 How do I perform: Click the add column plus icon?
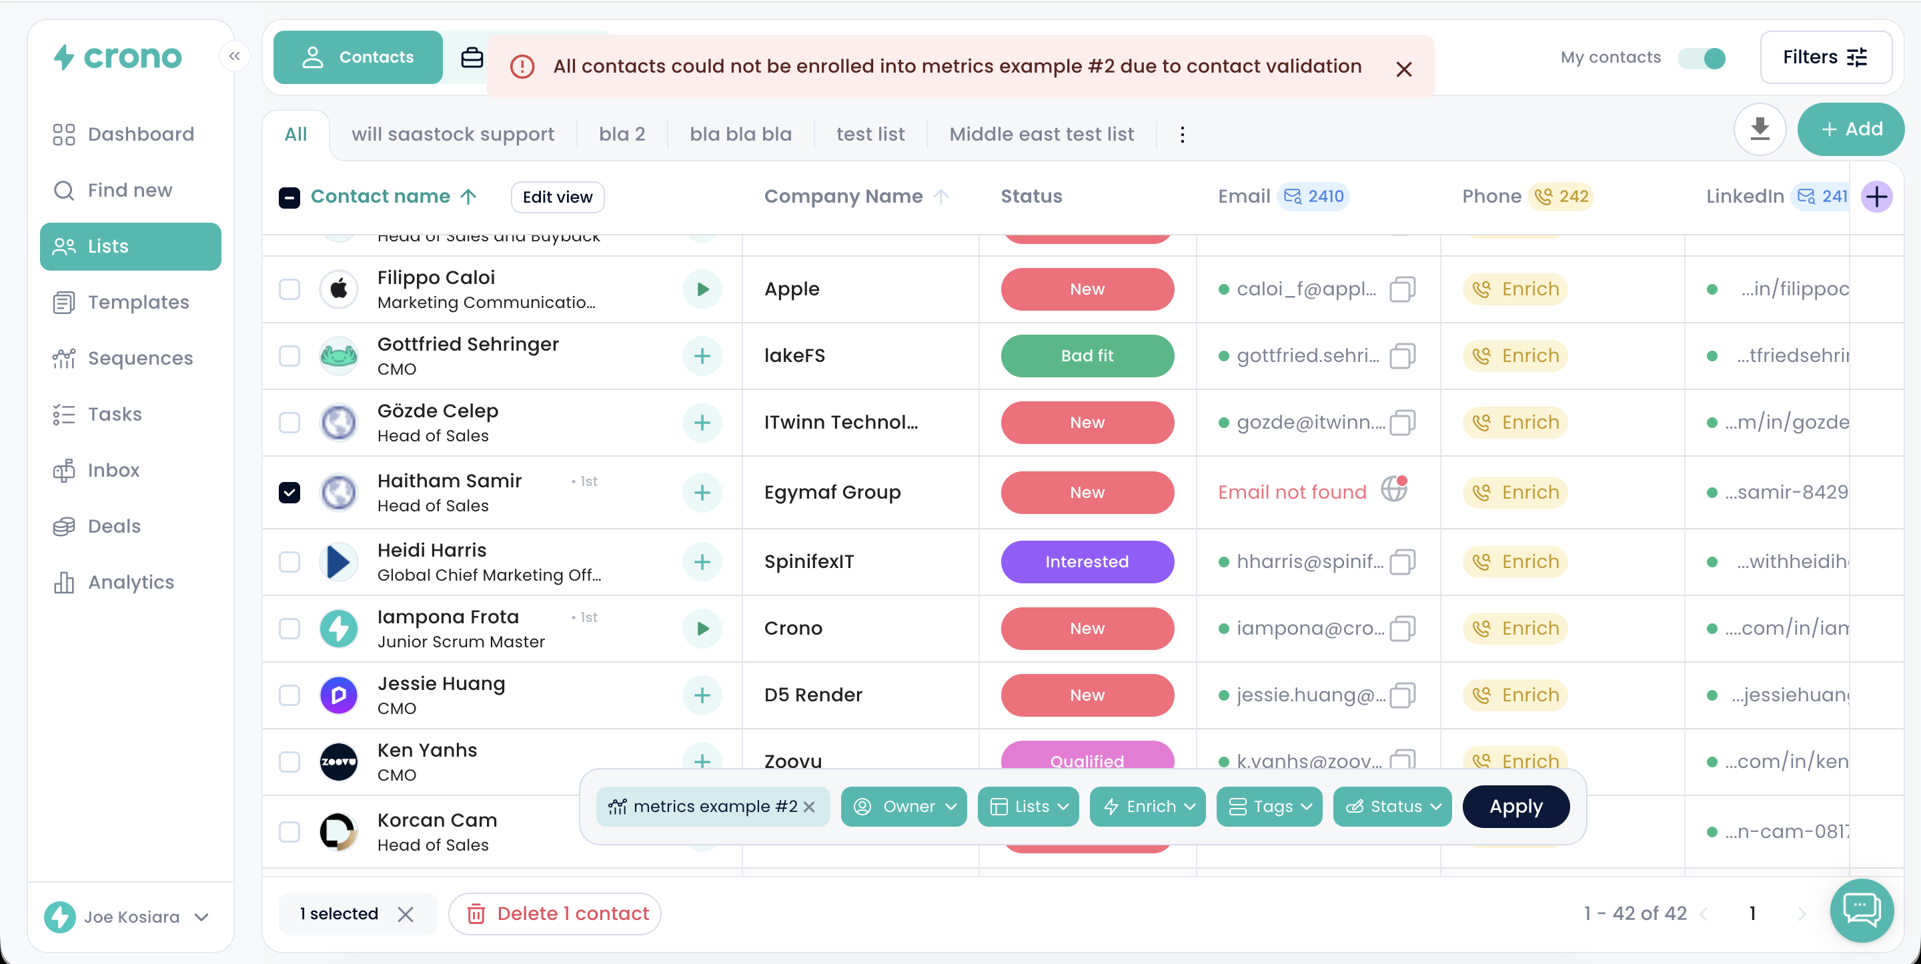[1876, 197]
